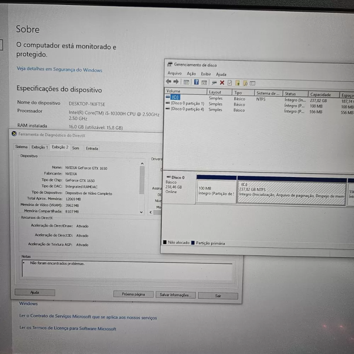Click the drive connect icon before red X

(x=214, y=83)
